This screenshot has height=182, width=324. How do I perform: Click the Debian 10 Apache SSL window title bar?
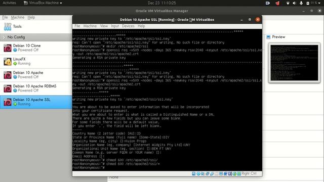tap(167, 20)
